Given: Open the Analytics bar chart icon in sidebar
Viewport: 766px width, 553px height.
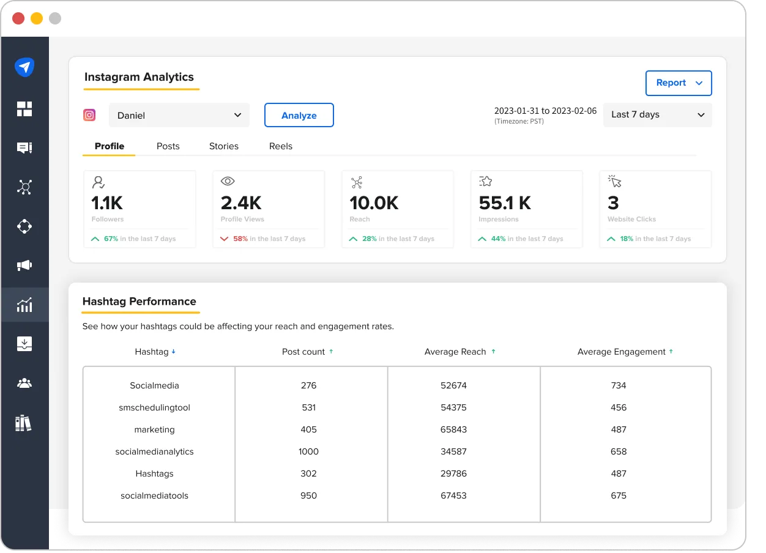Looking at the screenshot, I should (24, 304).
